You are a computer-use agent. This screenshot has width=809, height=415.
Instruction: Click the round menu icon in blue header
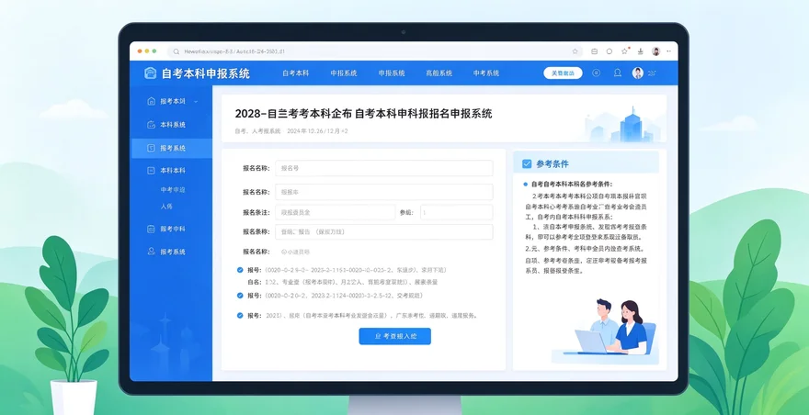pos(597,73)
